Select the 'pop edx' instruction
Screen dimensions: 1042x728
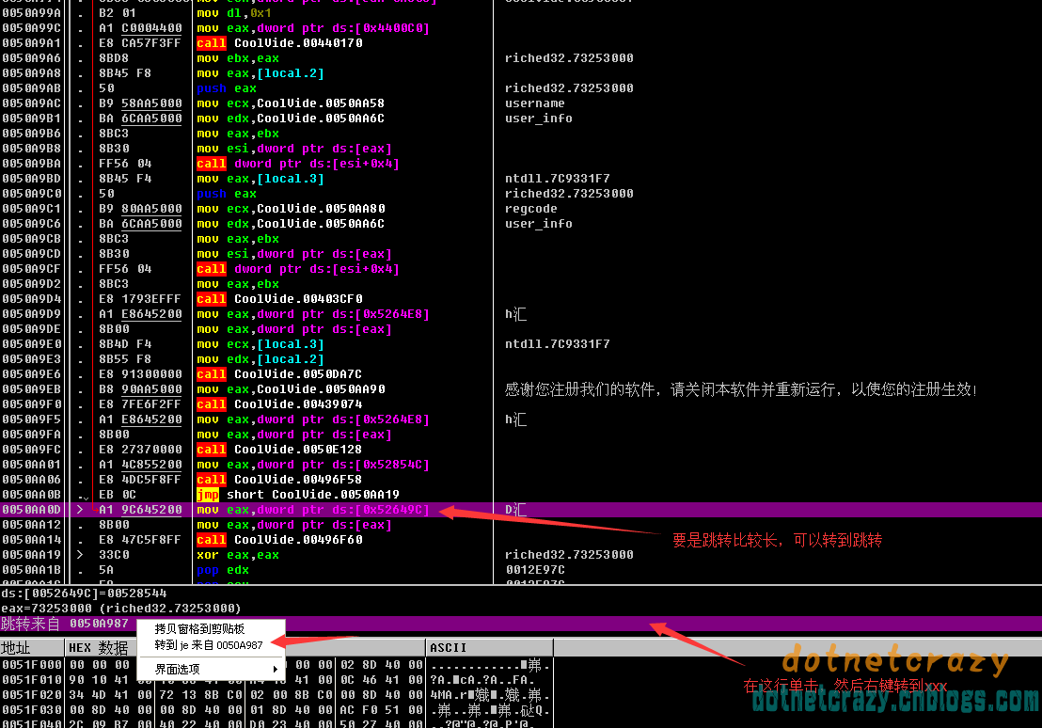223,570
